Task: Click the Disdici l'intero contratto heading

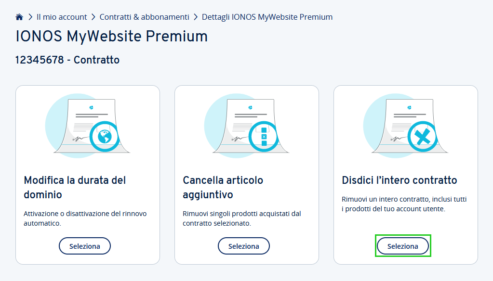Action: pos(400,180)
